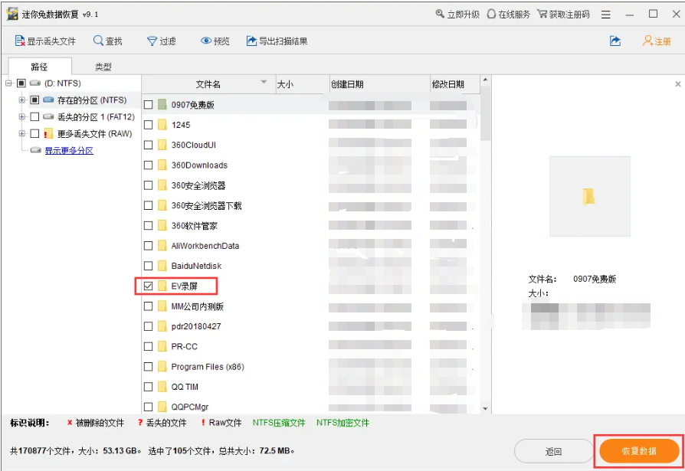Select the 路径 tab
The width and height of the screenshot is (685, 471).
tap(40, 67)
